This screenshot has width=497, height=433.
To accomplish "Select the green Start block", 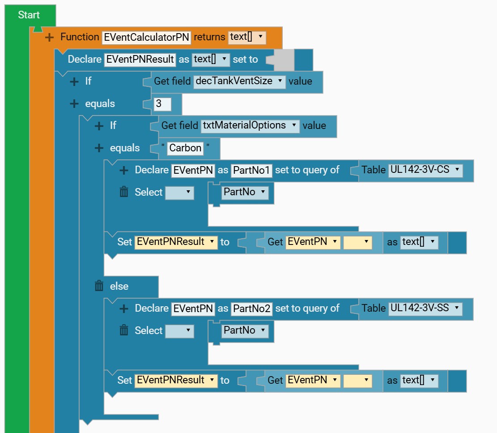I will click(x=29, y=15).
